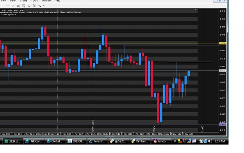
Task: Open the Insert menu
Action: pyautogui.click(x=13, y=1)
